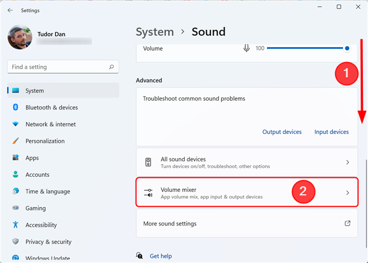
Task: Click the Privacy & security shield icon
Action: (15, 241)
